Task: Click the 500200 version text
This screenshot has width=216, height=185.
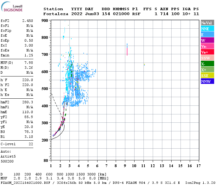Action: click(x=7, y=161)
